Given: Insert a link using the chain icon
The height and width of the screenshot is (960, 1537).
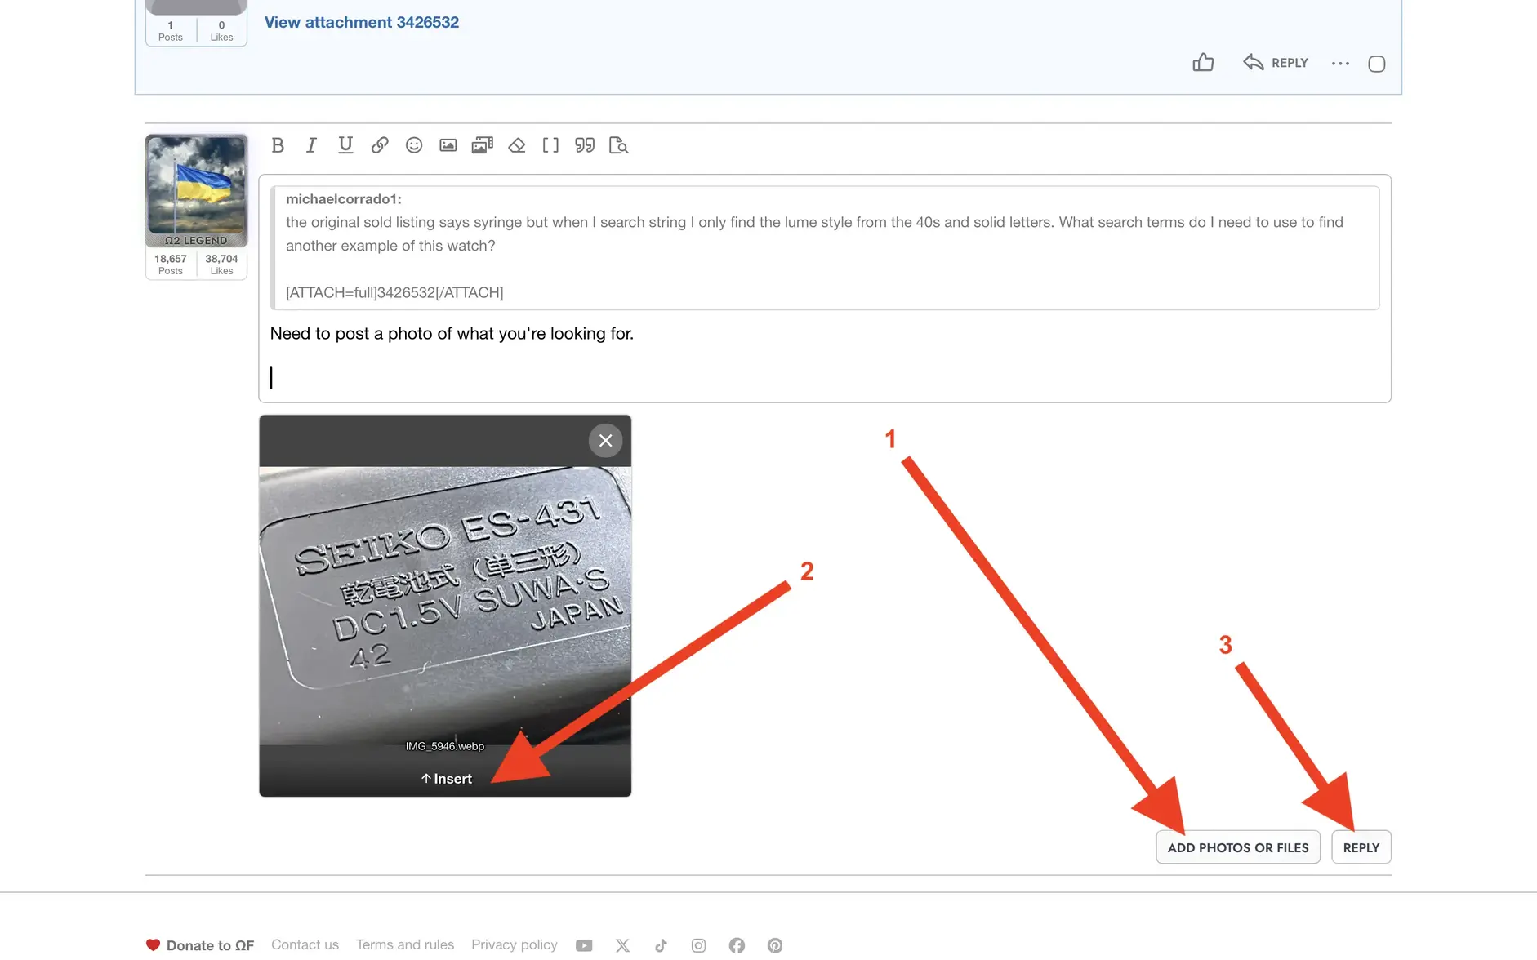Looking at the screenshot, I should coord(380,145).
